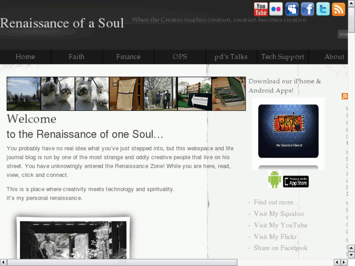Click the horizontal scrollbar right arrow
Screen dimensions: 355x266
point(344,263)
